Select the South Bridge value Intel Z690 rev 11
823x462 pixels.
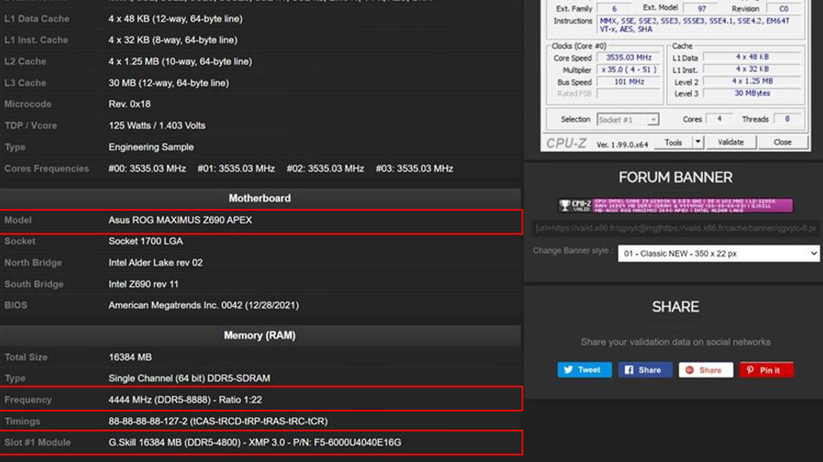click(143, 284)
